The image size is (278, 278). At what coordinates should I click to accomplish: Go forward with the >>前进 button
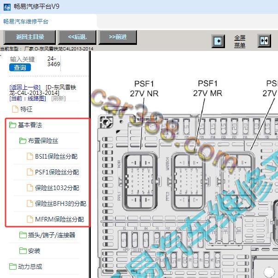point(118,37)
